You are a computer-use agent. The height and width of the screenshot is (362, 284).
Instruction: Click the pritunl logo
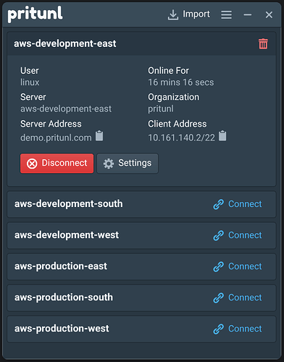point(35,14)
